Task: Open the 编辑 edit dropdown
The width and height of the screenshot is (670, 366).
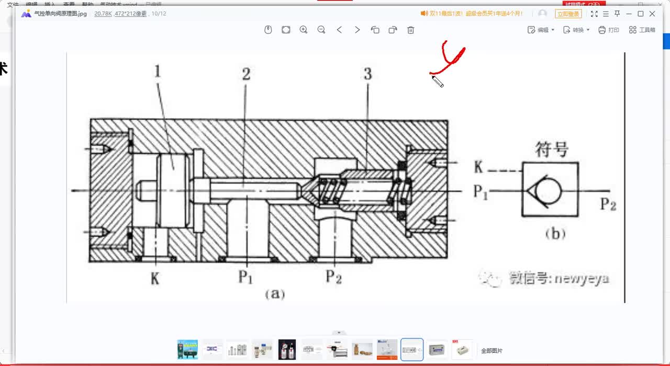Action: point(541,30)
